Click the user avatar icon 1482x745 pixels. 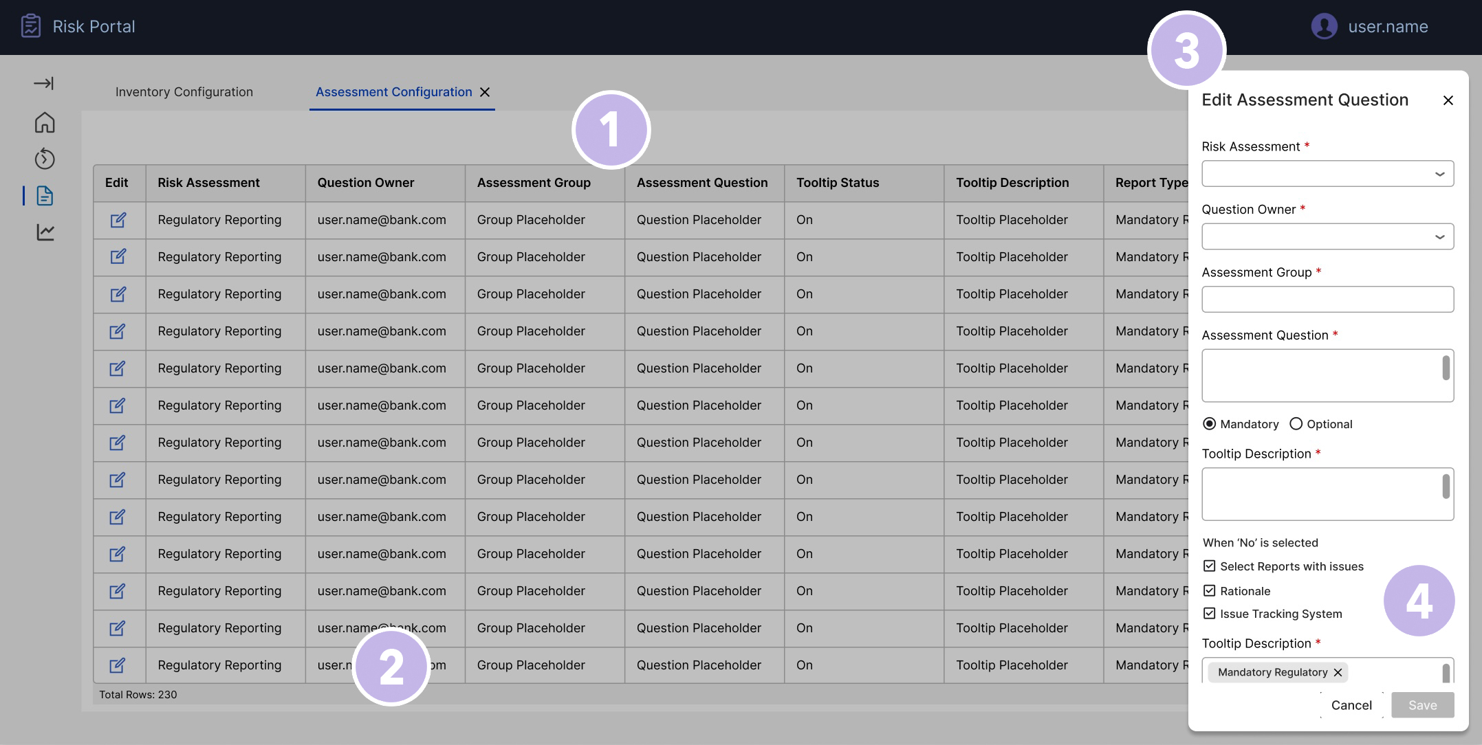(x=1324, y=27)
